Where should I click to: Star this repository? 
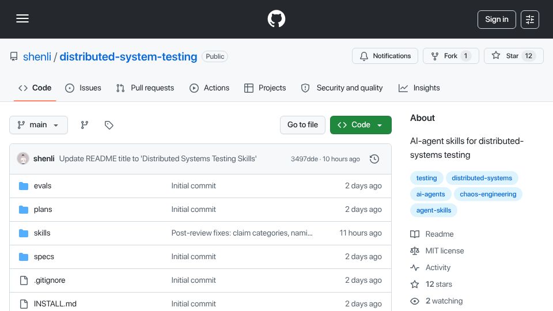point(513,56)
